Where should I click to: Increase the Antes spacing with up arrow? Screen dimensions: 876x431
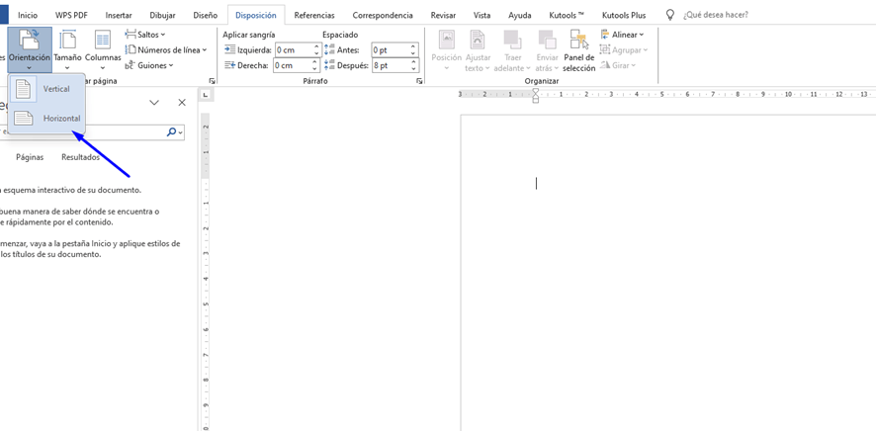414,46
